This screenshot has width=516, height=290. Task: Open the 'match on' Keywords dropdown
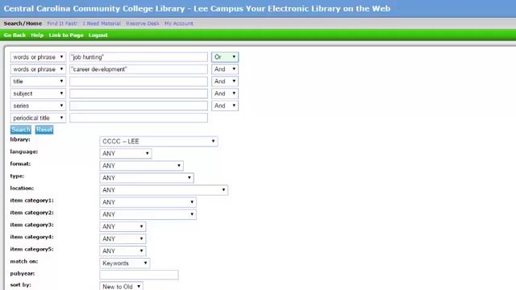(125, 263)
